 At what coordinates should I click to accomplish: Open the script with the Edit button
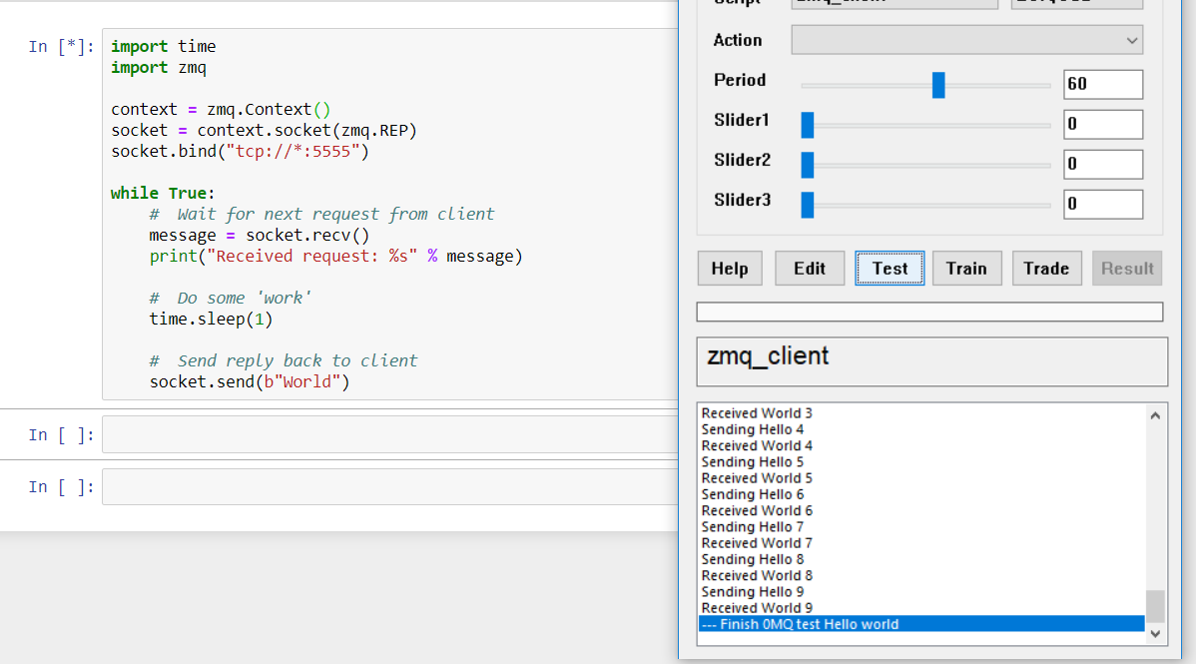[809, 269]
